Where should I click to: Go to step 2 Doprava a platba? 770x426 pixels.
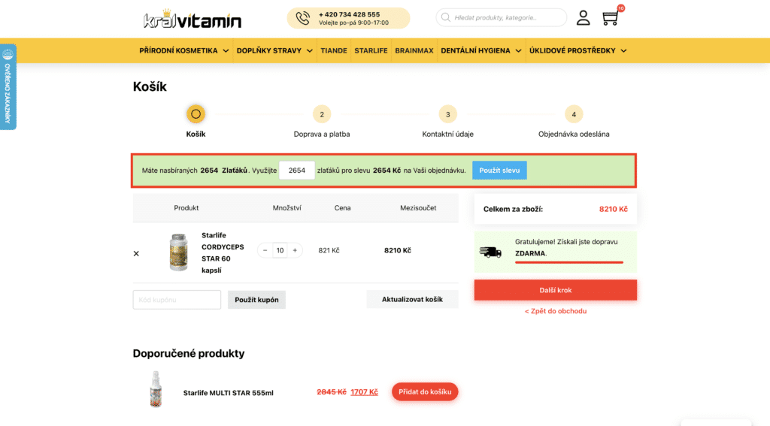coord(322,114)
